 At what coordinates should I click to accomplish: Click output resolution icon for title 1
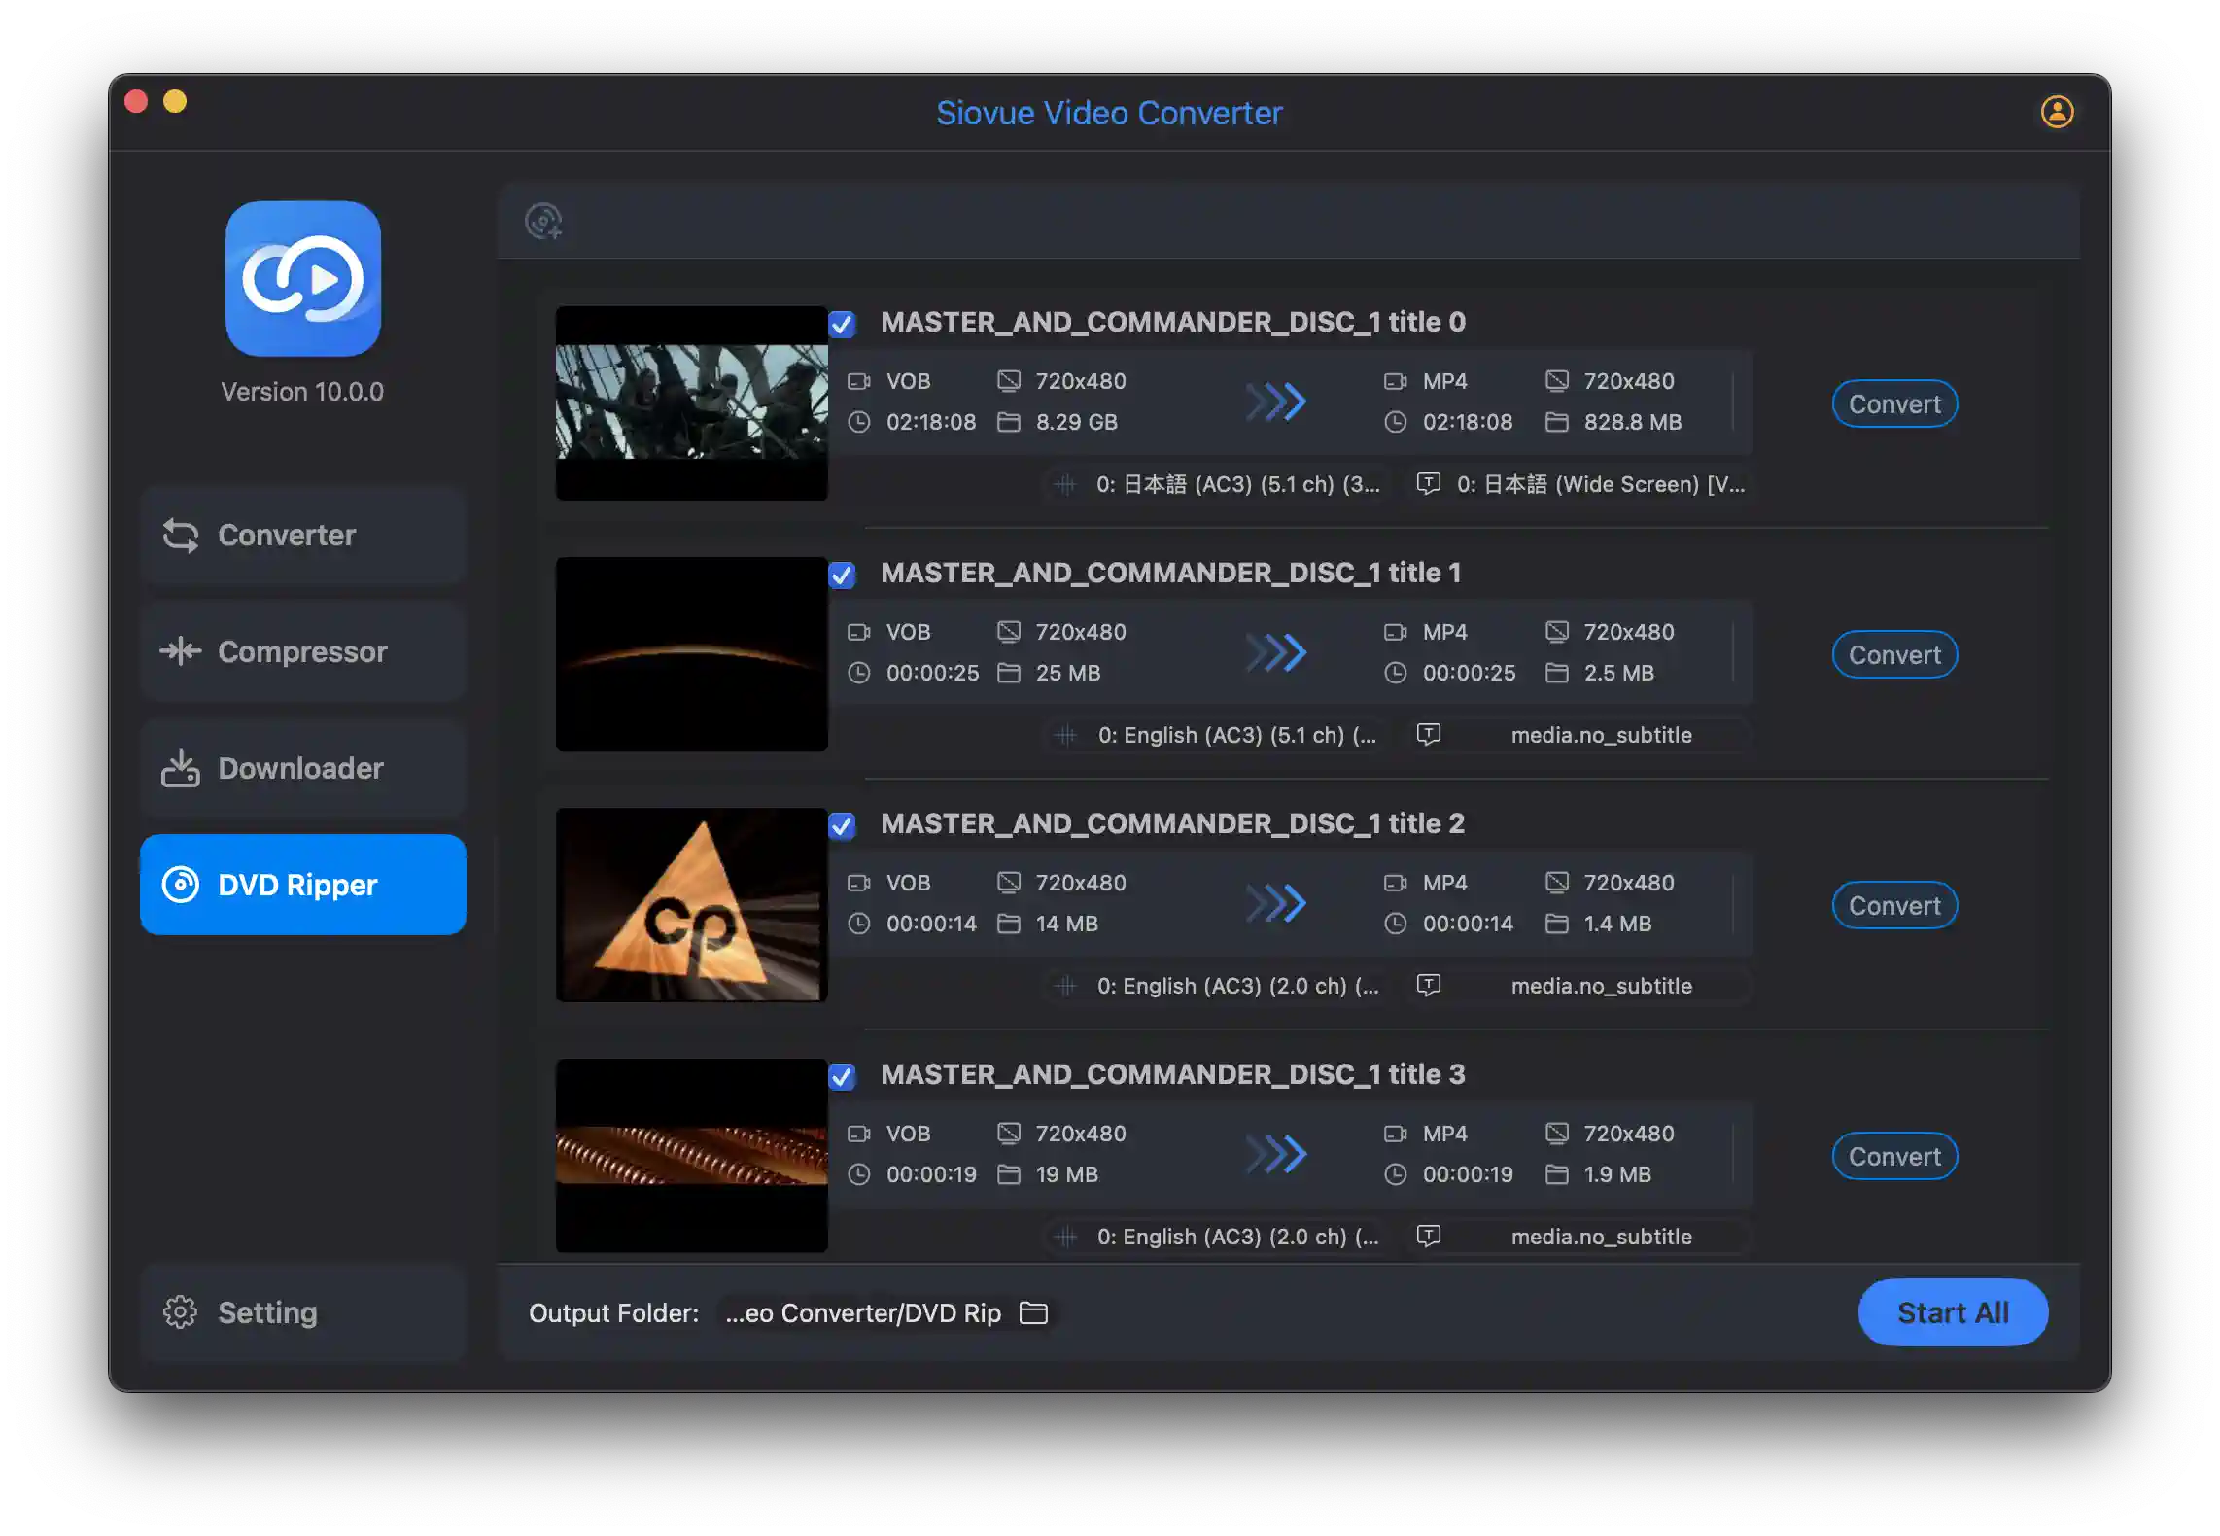pyautogui.click(x=1556, y=632)
